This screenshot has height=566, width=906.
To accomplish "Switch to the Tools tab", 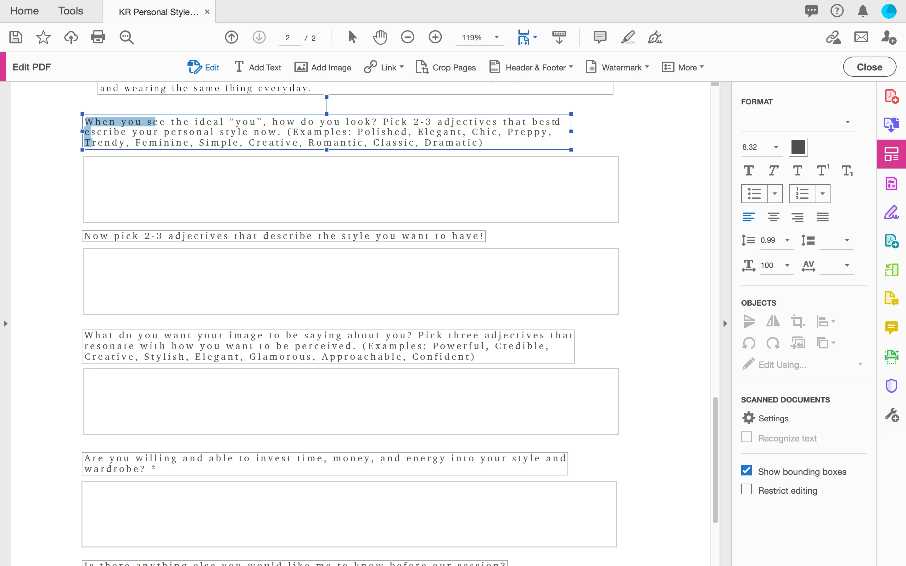I will tap(70, 11).
